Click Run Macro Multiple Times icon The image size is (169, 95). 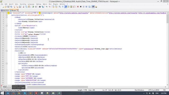(x=86, y=7)
